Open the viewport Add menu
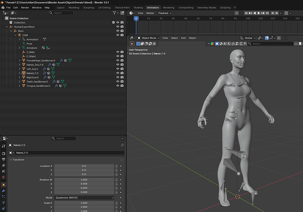Image resolution: width=303 pixels, height=212 pixels. tap(184, 38)
